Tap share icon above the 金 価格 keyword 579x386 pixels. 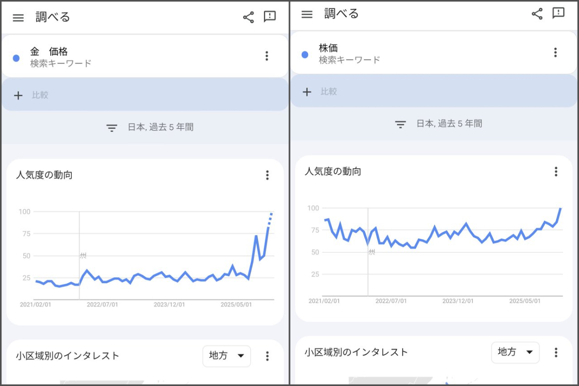tap(248, 18)
